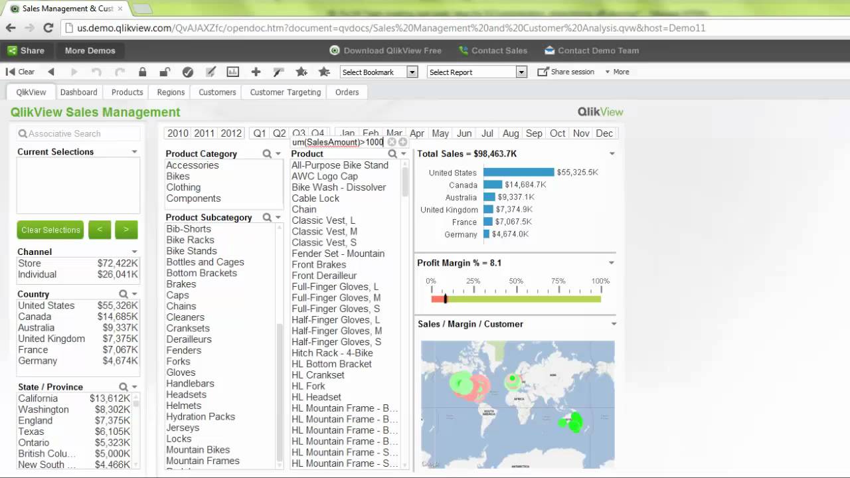Reload the browser page
The image size is (850, 478).
point(48,28)
